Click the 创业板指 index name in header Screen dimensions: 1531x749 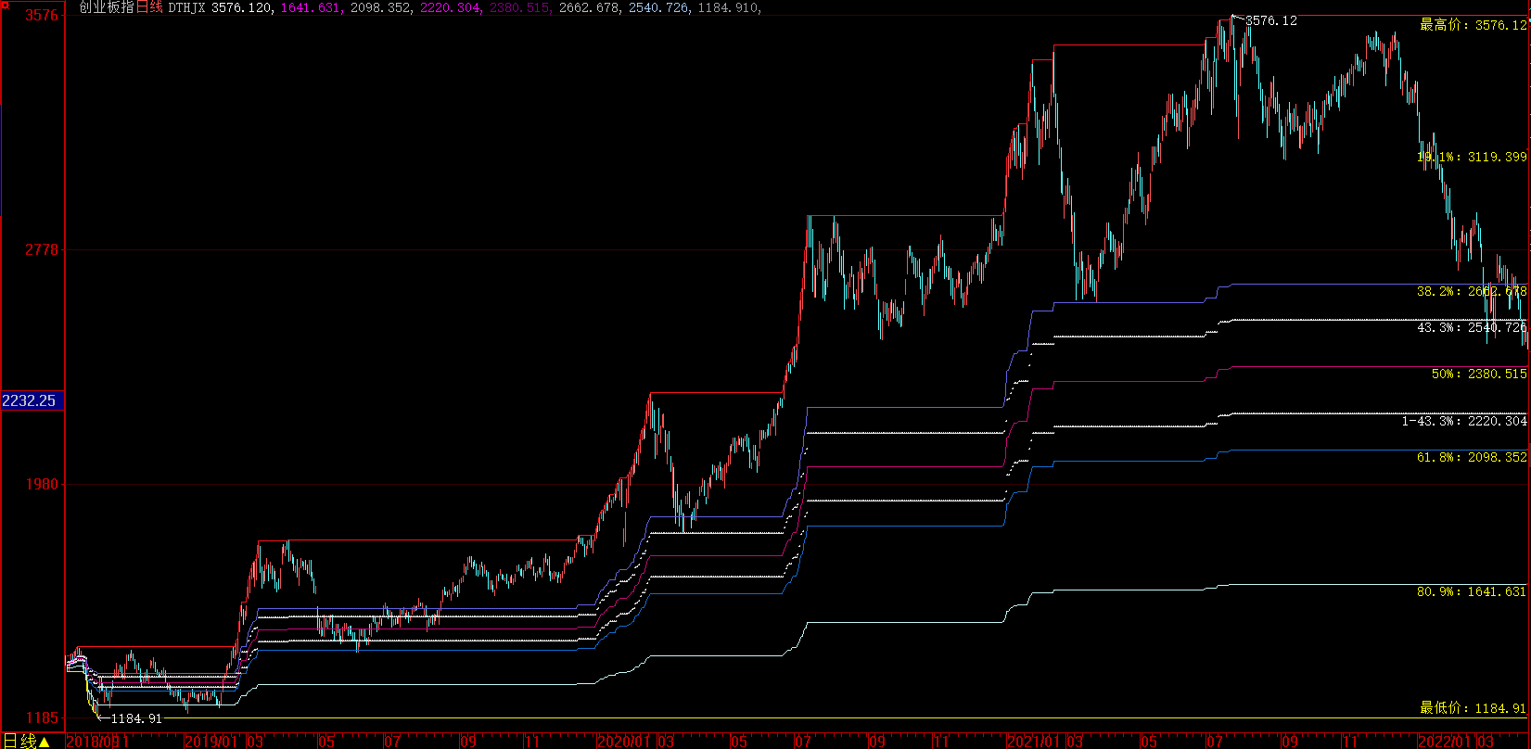pyautogui.click(x=106, y=7)
